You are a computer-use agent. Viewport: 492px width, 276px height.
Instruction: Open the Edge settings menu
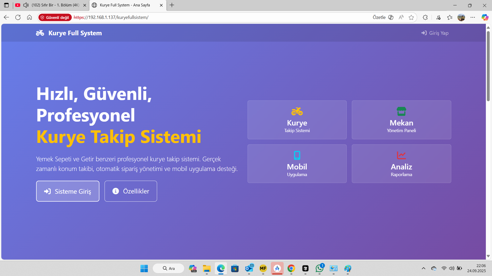click(x=473, y=17)
